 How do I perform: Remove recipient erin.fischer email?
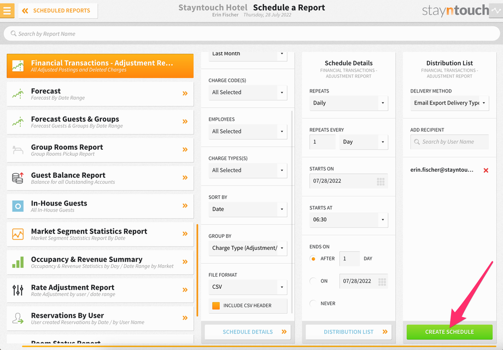(486, 170)
